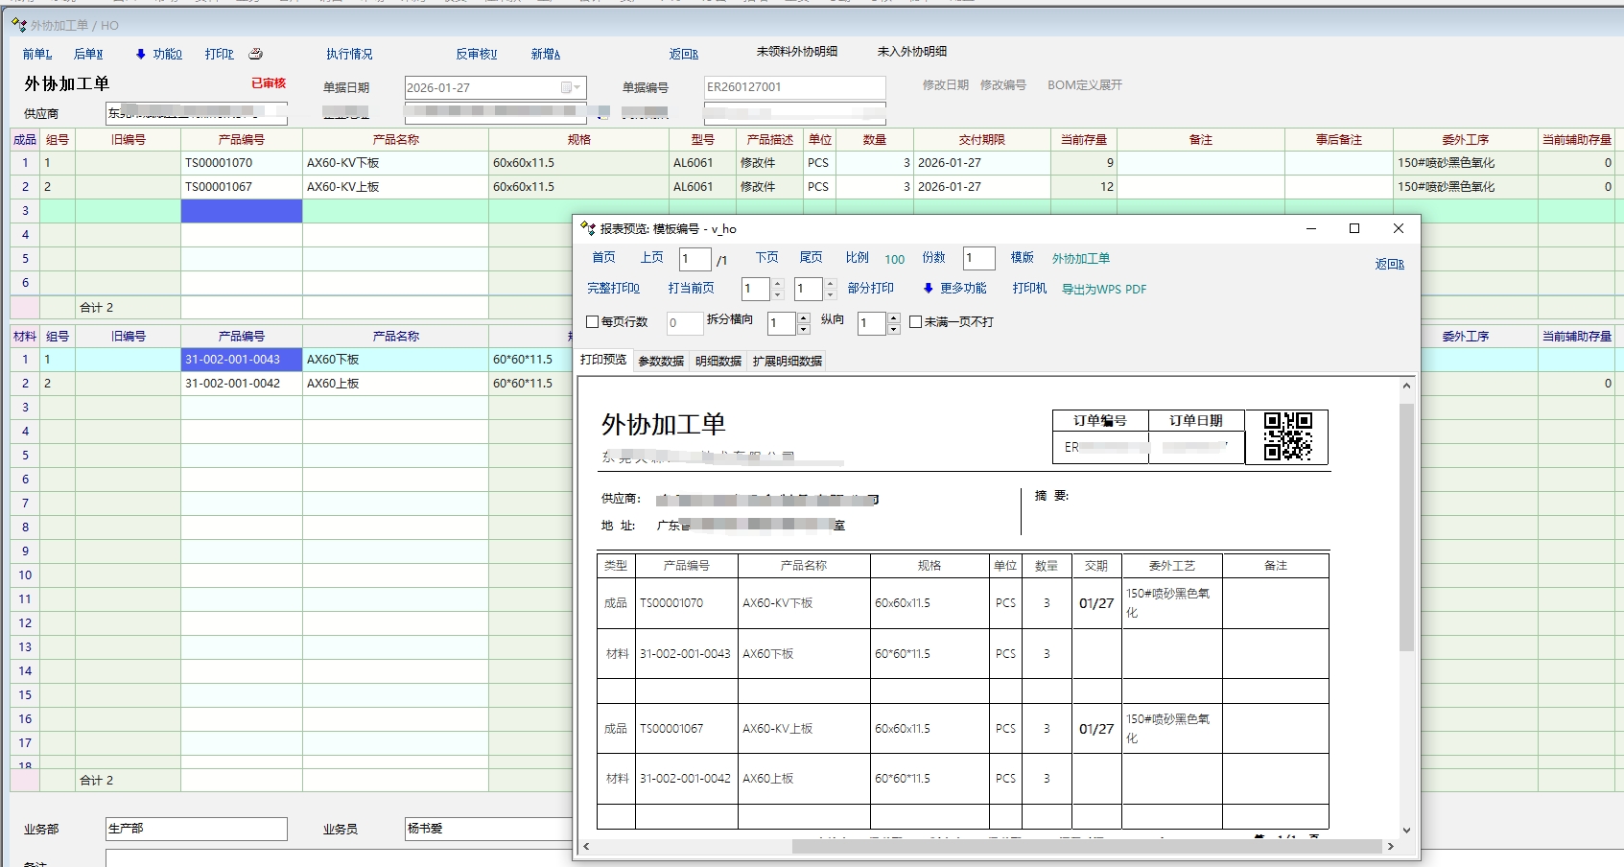This screenshot has width=1624, height=867.
Task: Click the 份数 copies input field
Action: point(977,258)
